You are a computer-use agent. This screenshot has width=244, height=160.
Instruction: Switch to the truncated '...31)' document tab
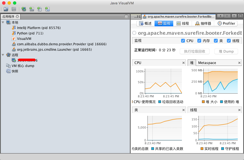[136, 17]
